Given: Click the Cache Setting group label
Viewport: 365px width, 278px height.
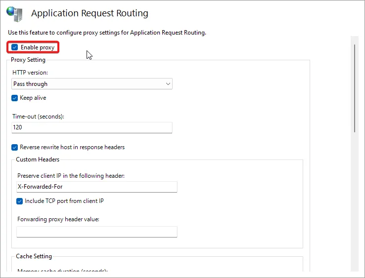Looking at the screenshot, I should [34, 256].
